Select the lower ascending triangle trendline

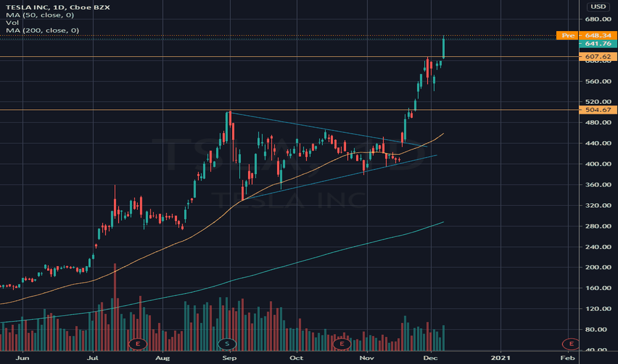click(x=341, y=177)
